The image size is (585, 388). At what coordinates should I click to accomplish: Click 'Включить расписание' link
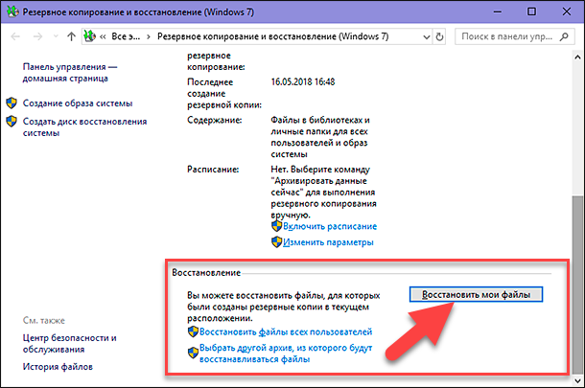tap(330, 226)
